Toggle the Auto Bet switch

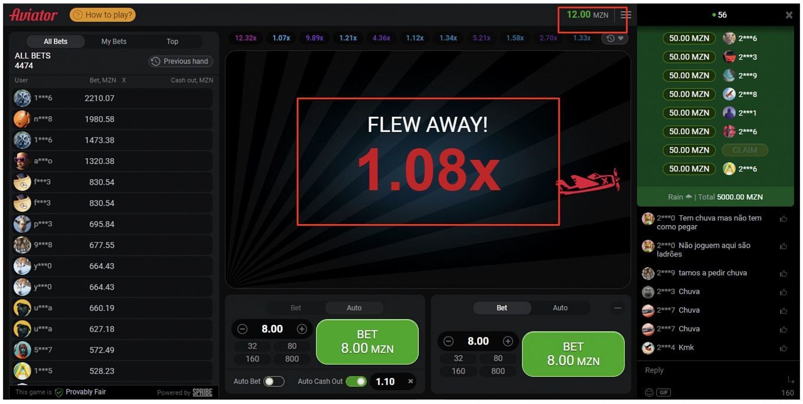coord(274,382)
